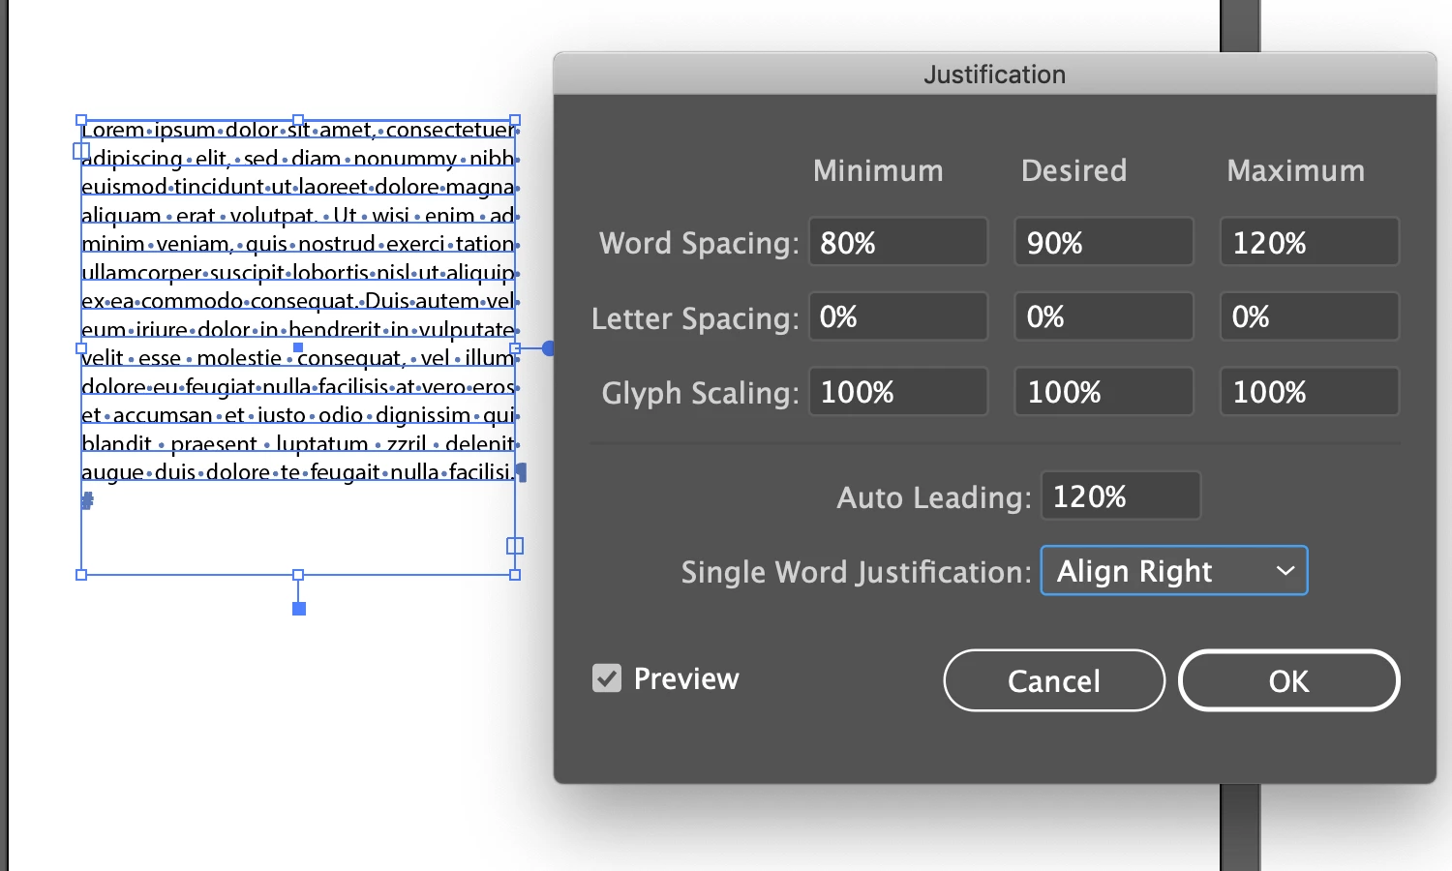The width and height of the screenshot is (1452, 871).
Task: Click the 'Glyph Scaling:' label
Action: pyautogui.click(x=701, y=392)
